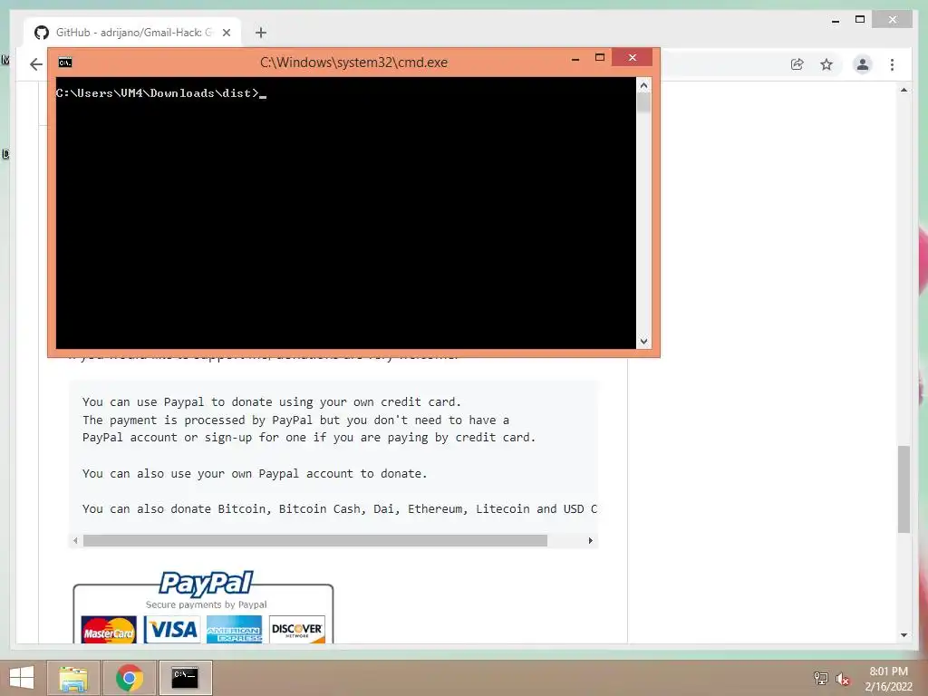
Task: Click the cmd scrollbar down arrow
Action: point(644,342)
